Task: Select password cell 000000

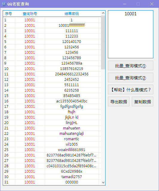Action: coord(72,182)
